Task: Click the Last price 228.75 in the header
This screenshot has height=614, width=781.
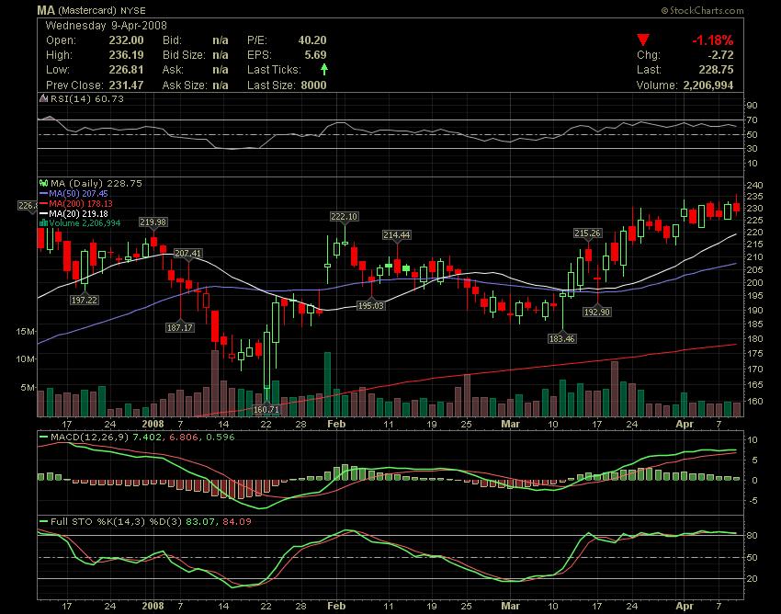Action: 716,70
